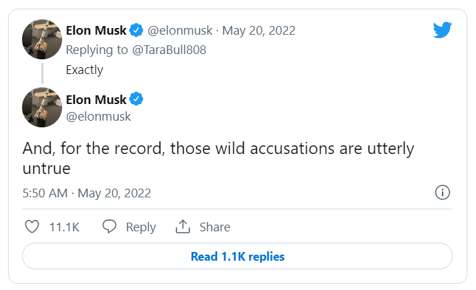Click the heart like icon
Screen dimensions: 476x290
coord(32,227)
